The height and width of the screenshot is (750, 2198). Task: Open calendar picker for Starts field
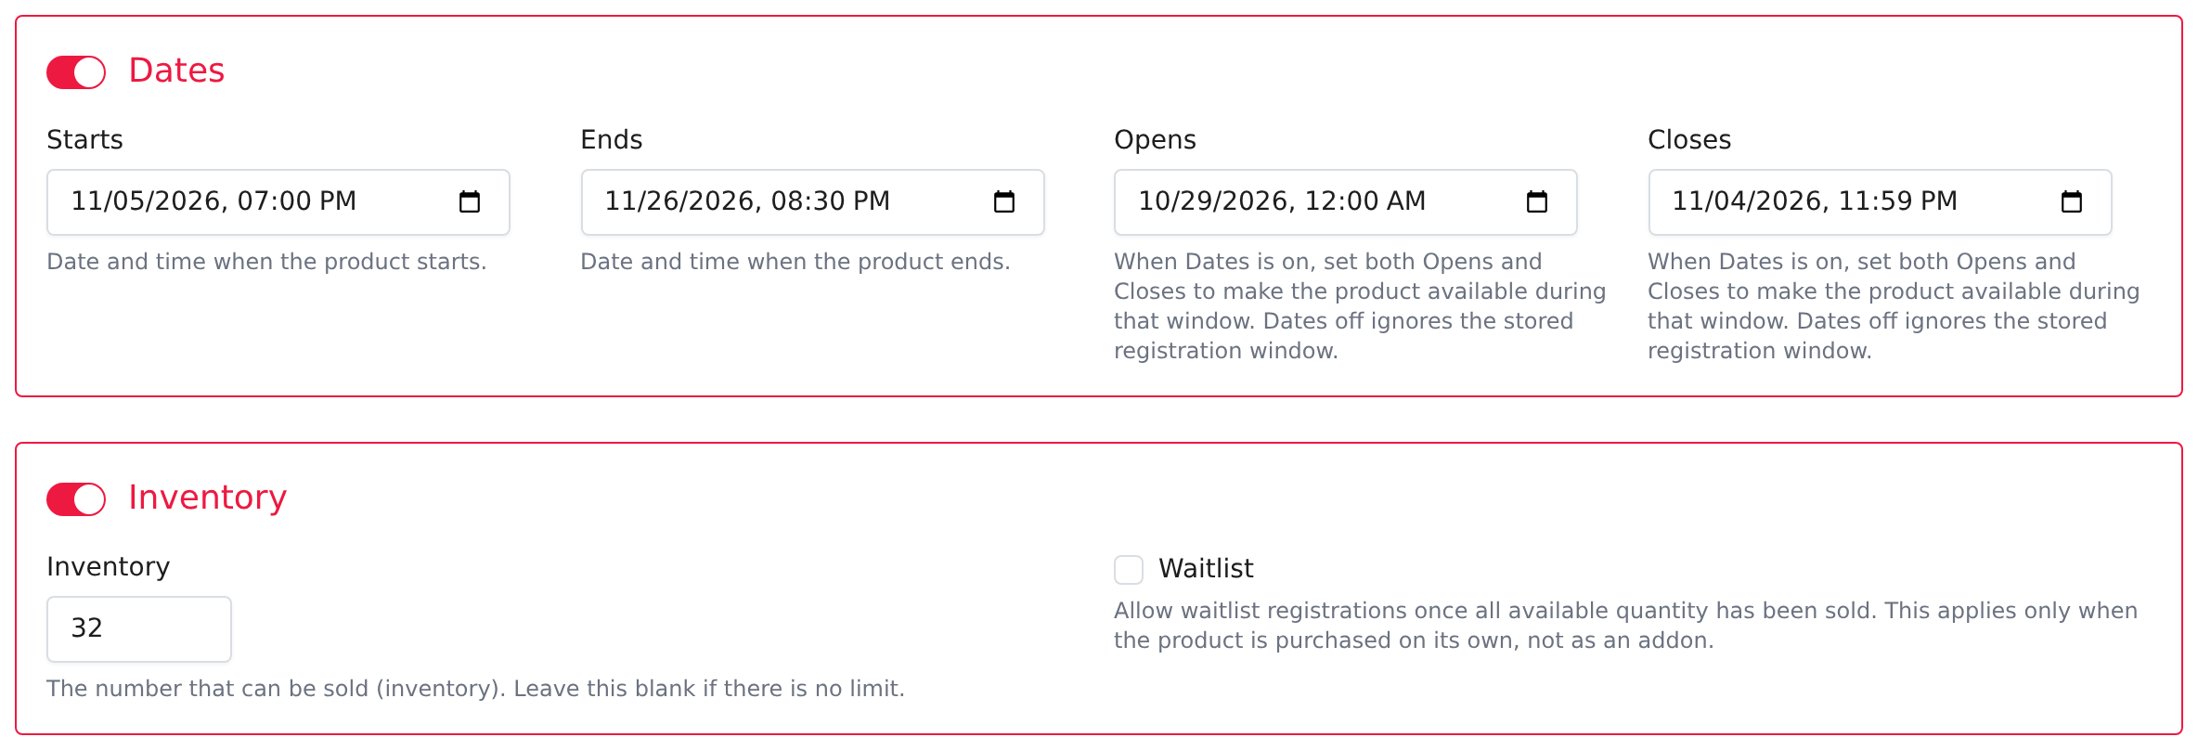(470, 201)
